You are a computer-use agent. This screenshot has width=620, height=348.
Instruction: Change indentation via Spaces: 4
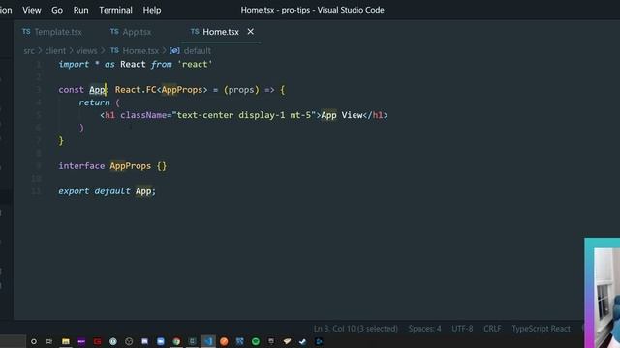coord(424,329)
